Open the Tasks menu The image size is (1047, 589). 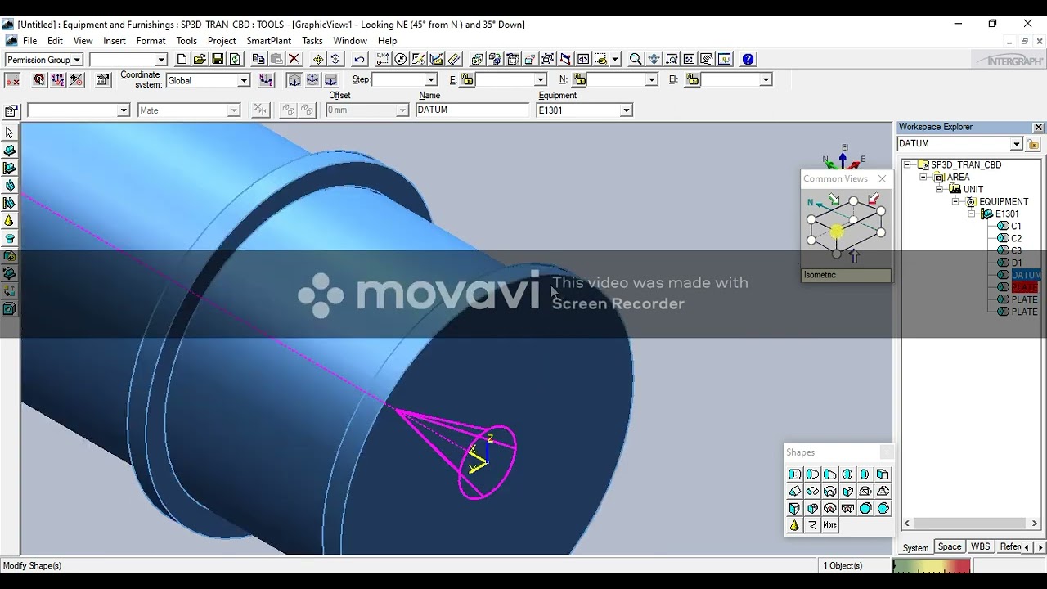click(x=312, y=41)
